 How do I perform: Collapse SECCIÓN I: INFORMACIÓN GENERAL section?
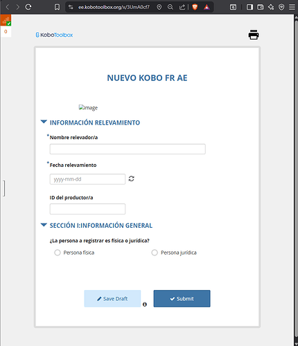(44, 225)
